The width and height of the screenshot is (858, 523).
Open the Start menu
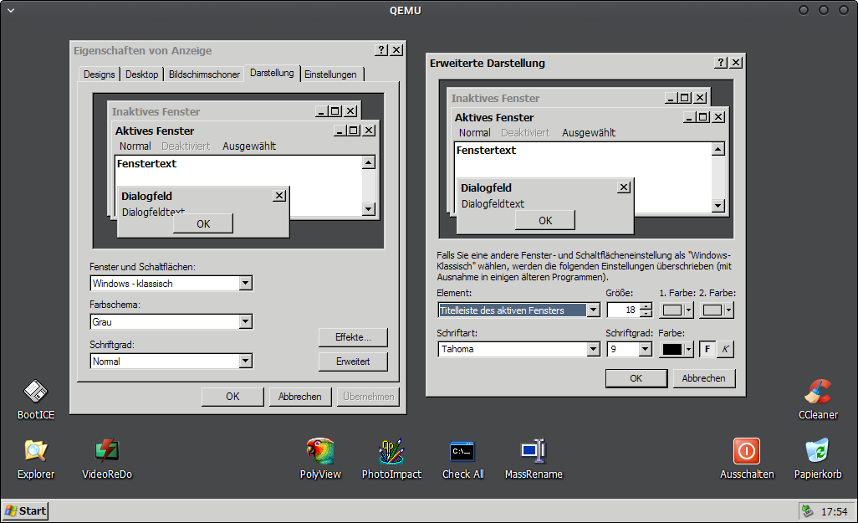click(x=25, y=511)
